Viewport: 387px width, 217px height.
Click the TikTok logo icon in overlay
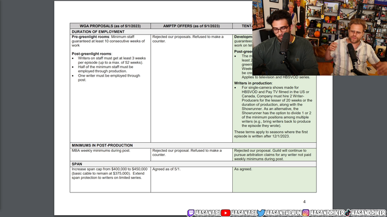click(348, 213)
